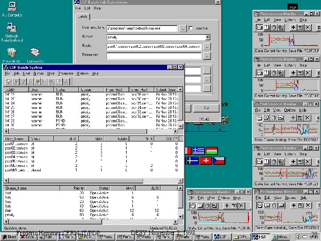The width and height of the screenshot is (321, 241).
Task: Click the Host_Name column header
Action: 16,139
